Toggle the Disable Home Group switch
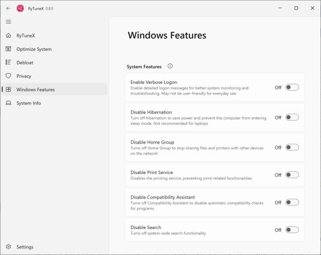The width and height of the screenshot is (321, 255). 292,147
